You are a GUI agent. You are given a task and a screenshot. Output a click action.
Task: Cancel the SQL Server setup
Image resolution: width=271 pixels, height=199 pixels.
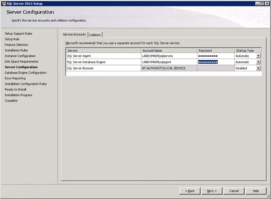(x=234, y=191)
